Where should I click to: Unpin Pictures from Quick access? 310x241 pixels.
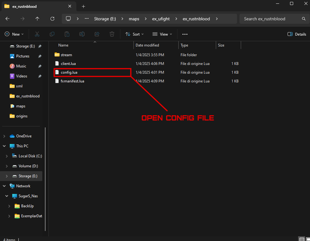pyautogui.click(x=40, y=56)
